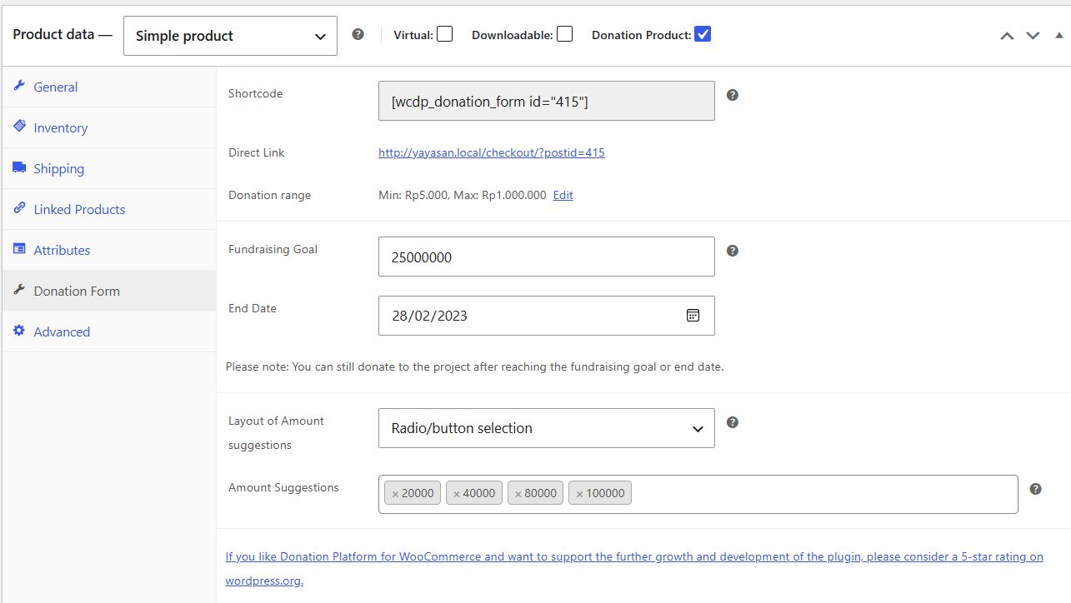
Task: Click the 'Please note' donation notice text
Action: click(x=474, y=366)
